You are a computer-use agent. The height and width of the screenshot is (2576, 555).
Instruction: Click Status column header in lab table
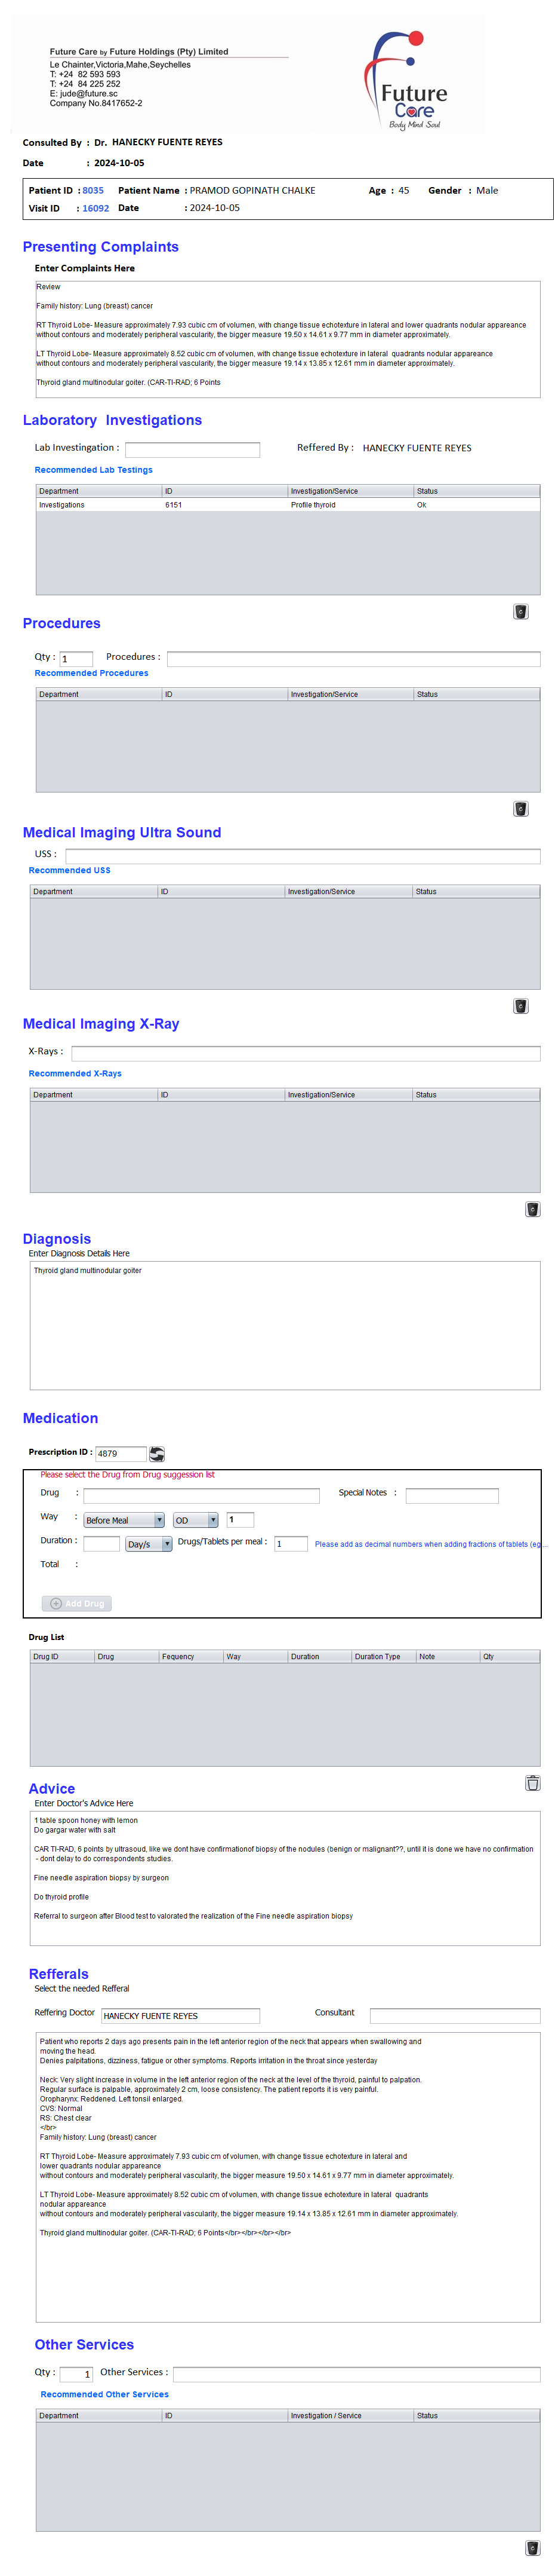(x=475, y=491)
